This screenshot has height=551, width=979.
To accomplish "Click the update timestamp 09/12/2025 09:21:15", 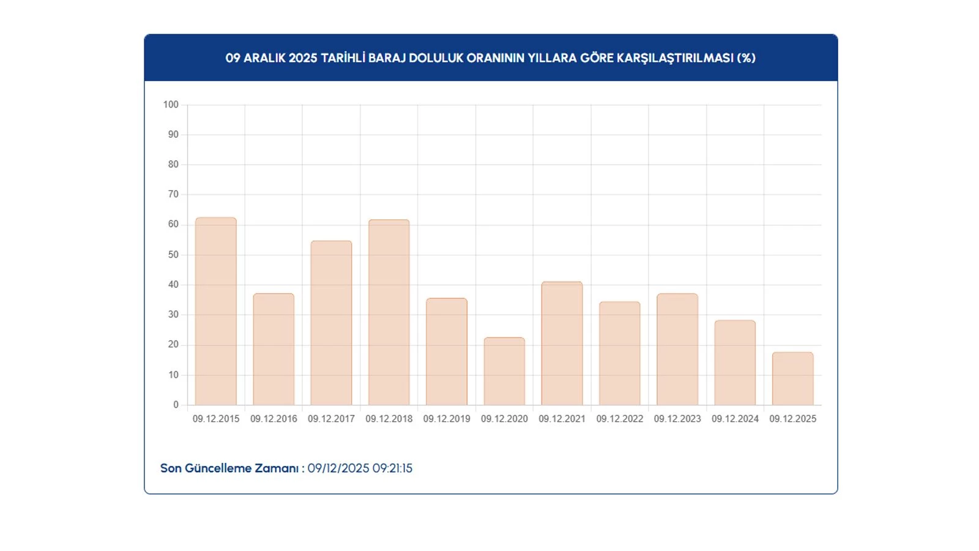I will coord(360,468).
